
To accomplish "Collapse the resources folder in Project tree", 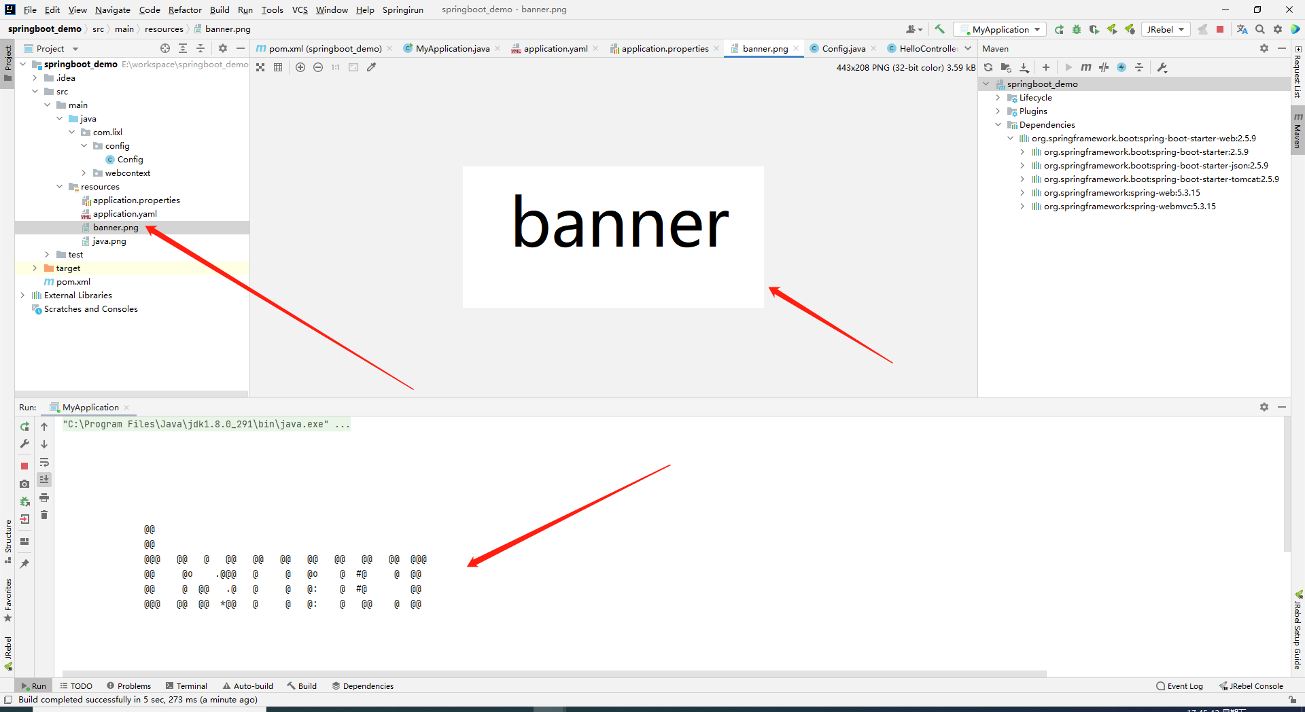I will (x=60, y=186).
